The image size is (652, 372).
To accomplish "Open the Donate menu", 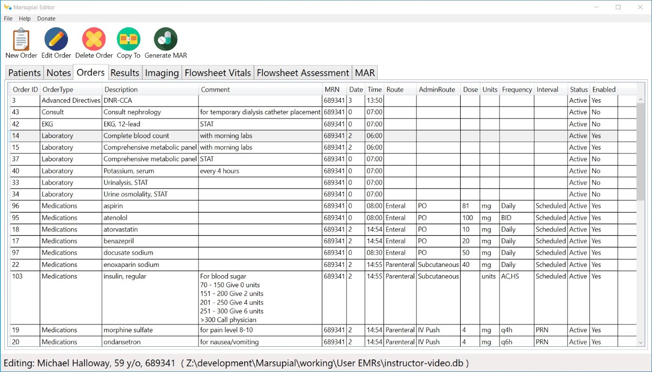I will tap(46, 18).
